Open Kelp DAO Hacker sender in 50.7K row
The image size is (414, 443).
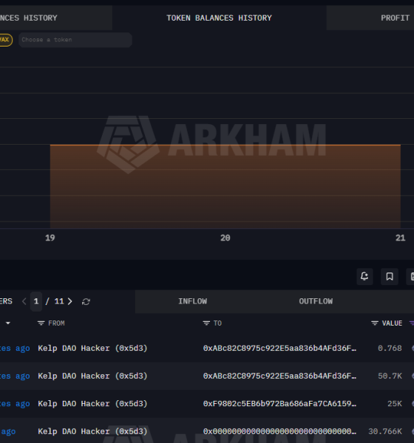tap(92, 376)
